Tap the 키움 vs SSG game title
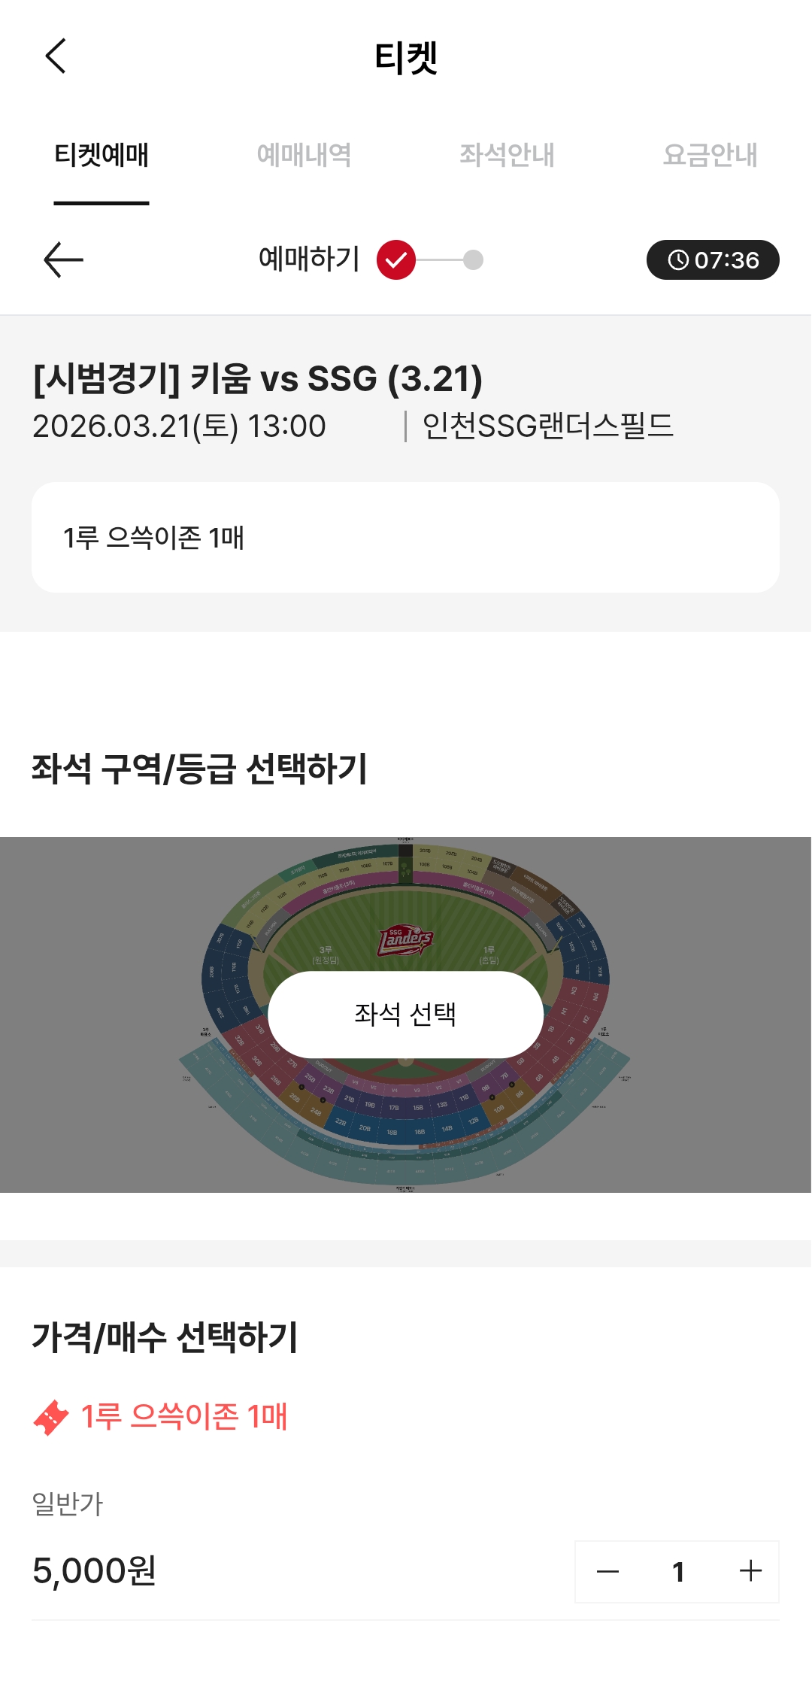Viewport: 812px width, 1699px height. coord(258,378)
